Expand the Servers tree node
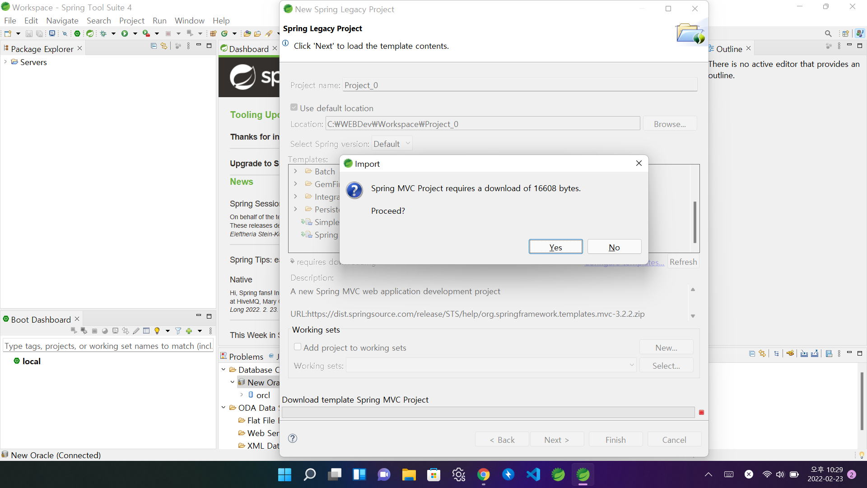Viewport: 867px width, 488px height. pyautogui.click(x=5, y=62)
